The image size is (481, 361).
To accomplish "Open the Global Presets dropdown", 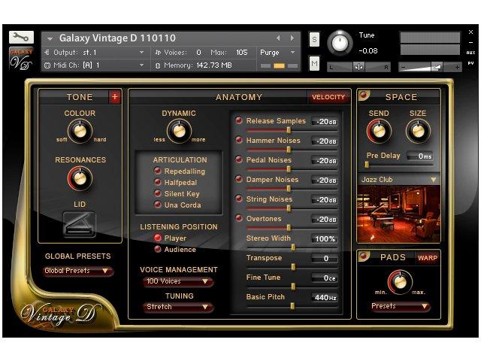I will 77,271.
